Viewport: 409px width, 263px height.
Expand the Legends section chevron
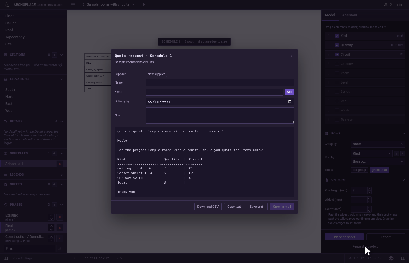point(61,175)
